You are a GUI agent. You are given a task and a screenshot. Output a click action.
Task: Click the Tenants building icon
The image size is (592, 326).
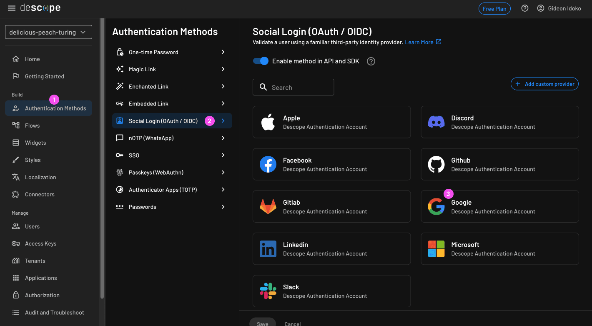pyautogui.click(x=16, y=261)
